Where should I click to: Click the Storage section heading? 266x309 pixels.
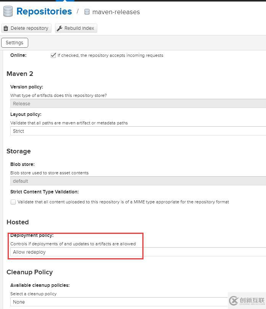[x=19, y=151]
